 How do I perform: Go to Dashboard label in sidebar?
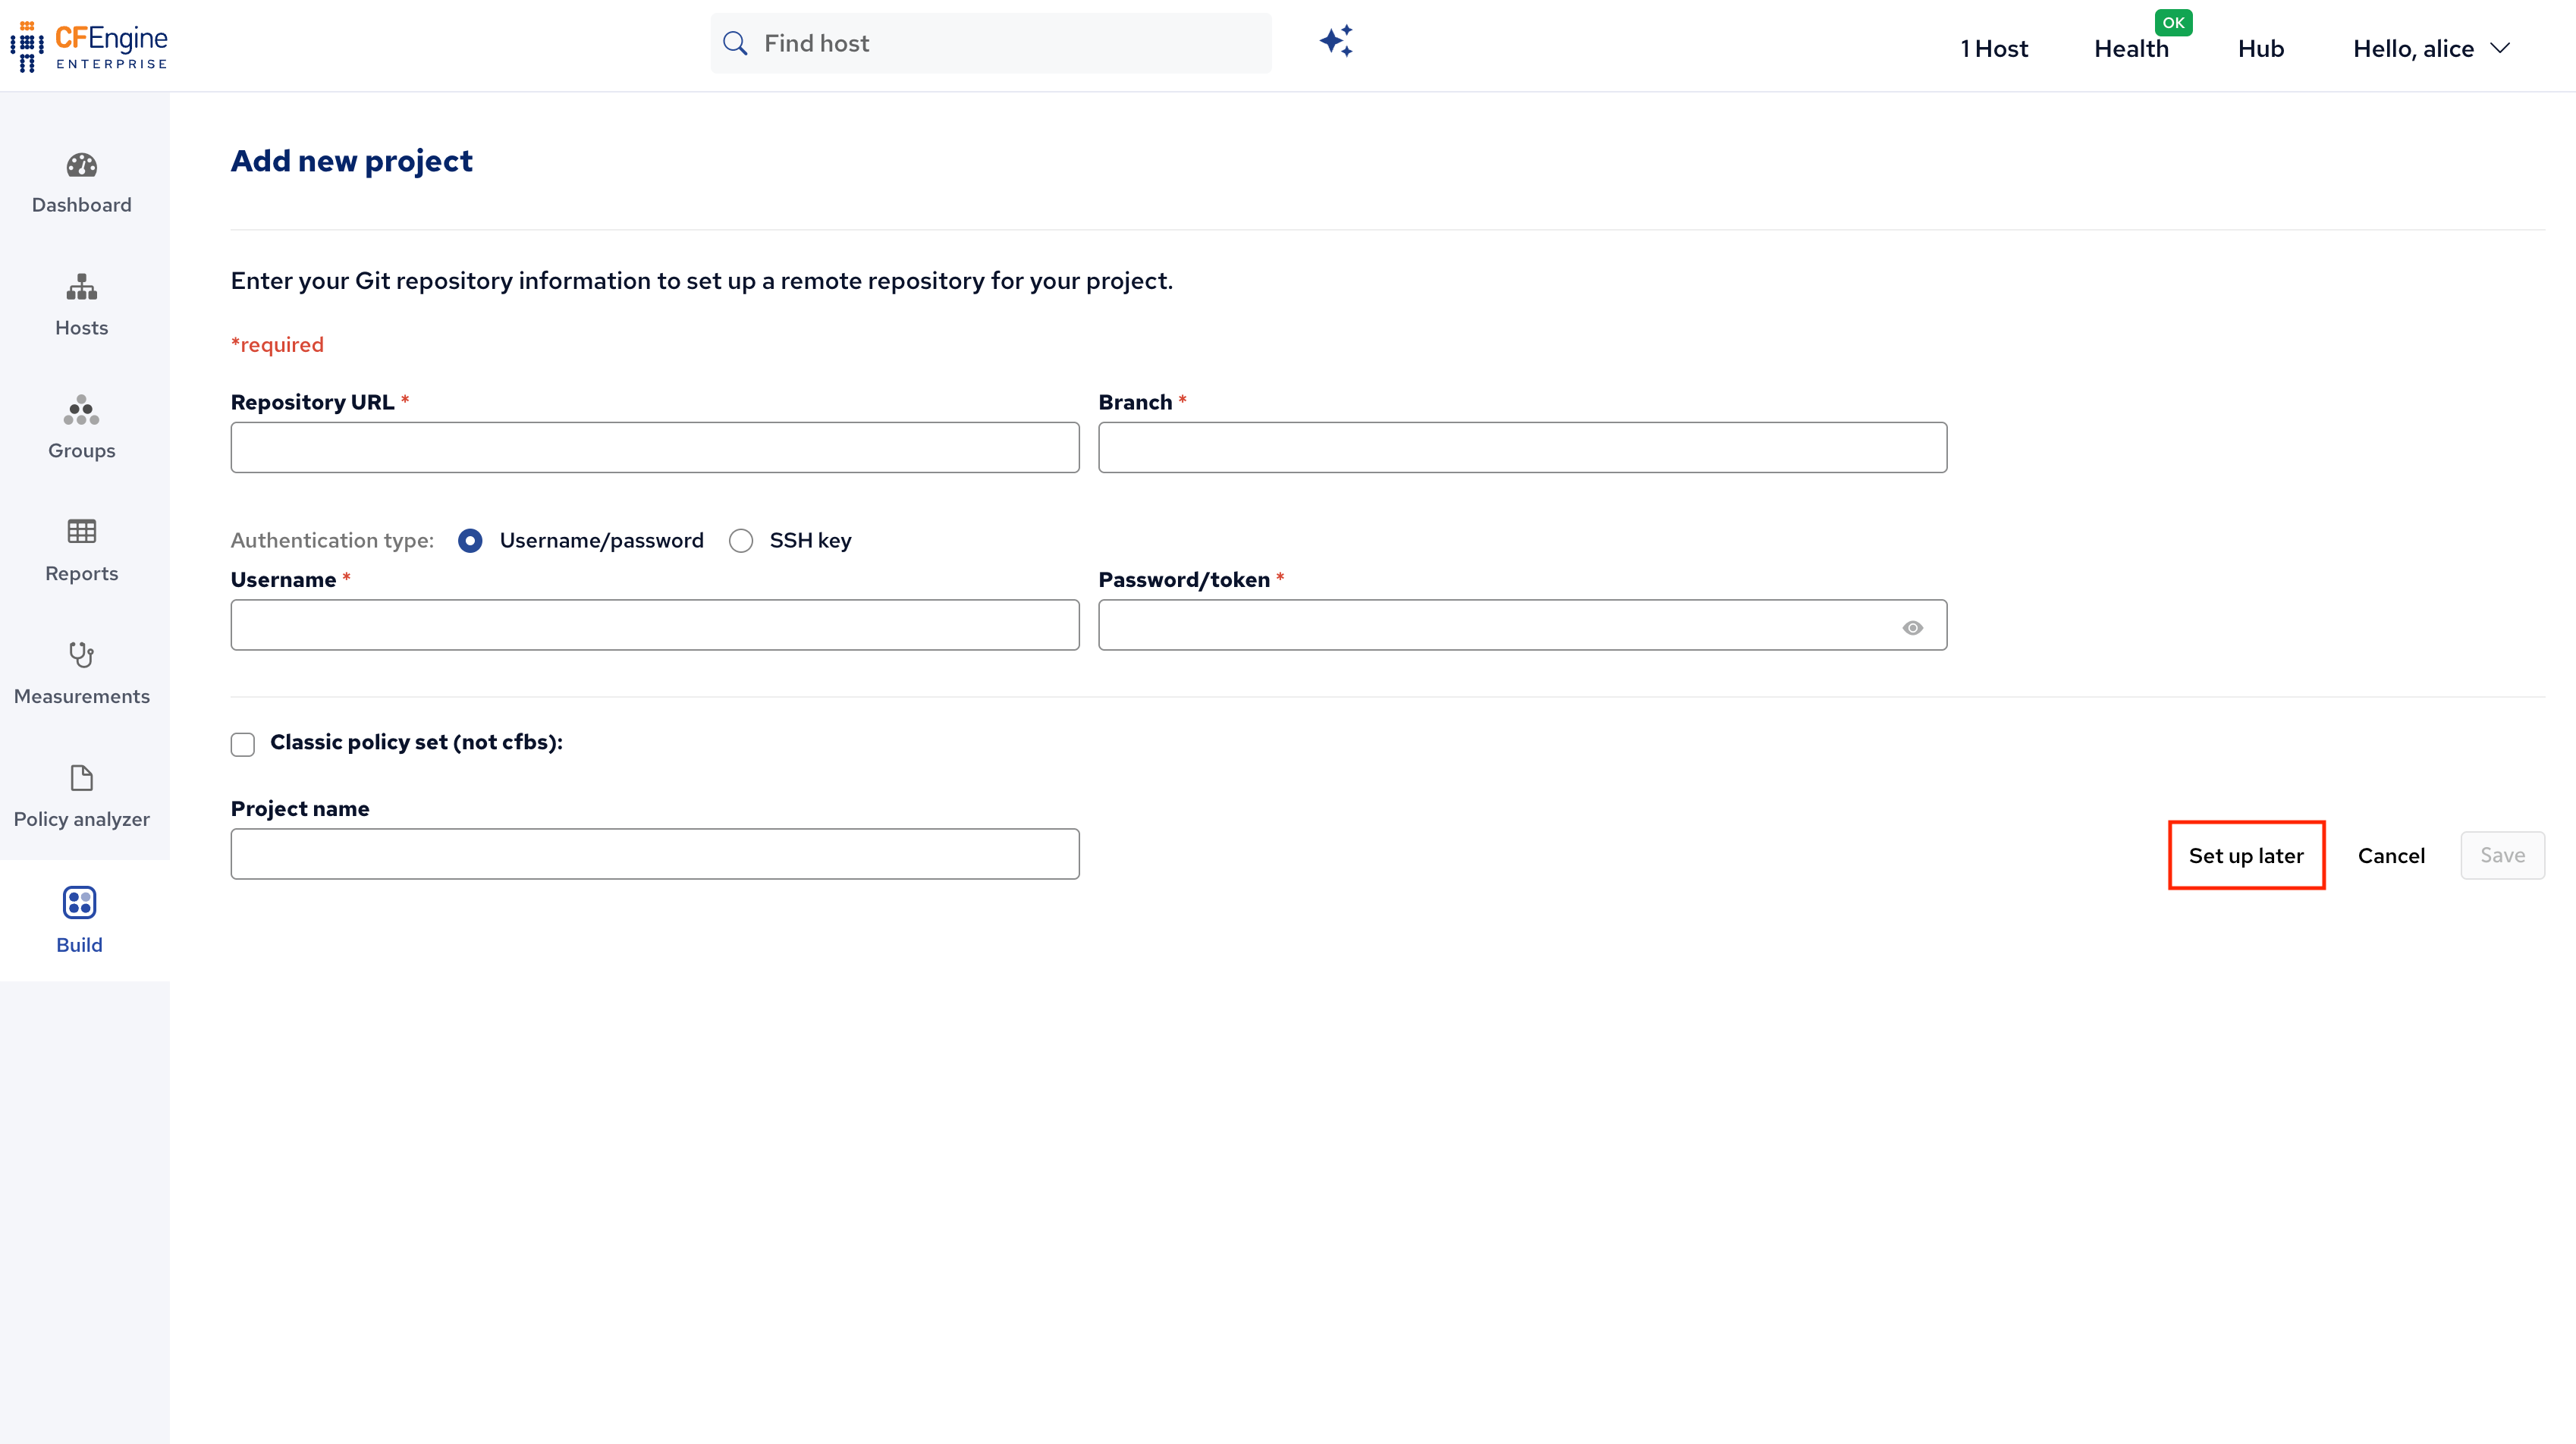82,205
